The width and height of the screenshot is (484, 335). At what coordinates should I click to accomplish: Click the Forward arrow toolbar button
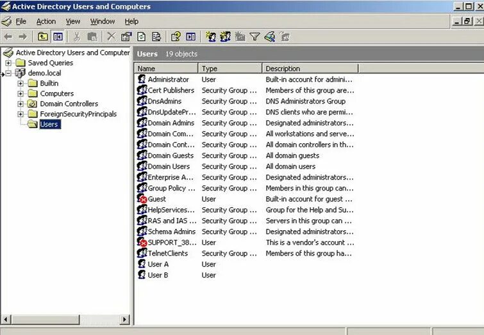(x=22, y=37)
